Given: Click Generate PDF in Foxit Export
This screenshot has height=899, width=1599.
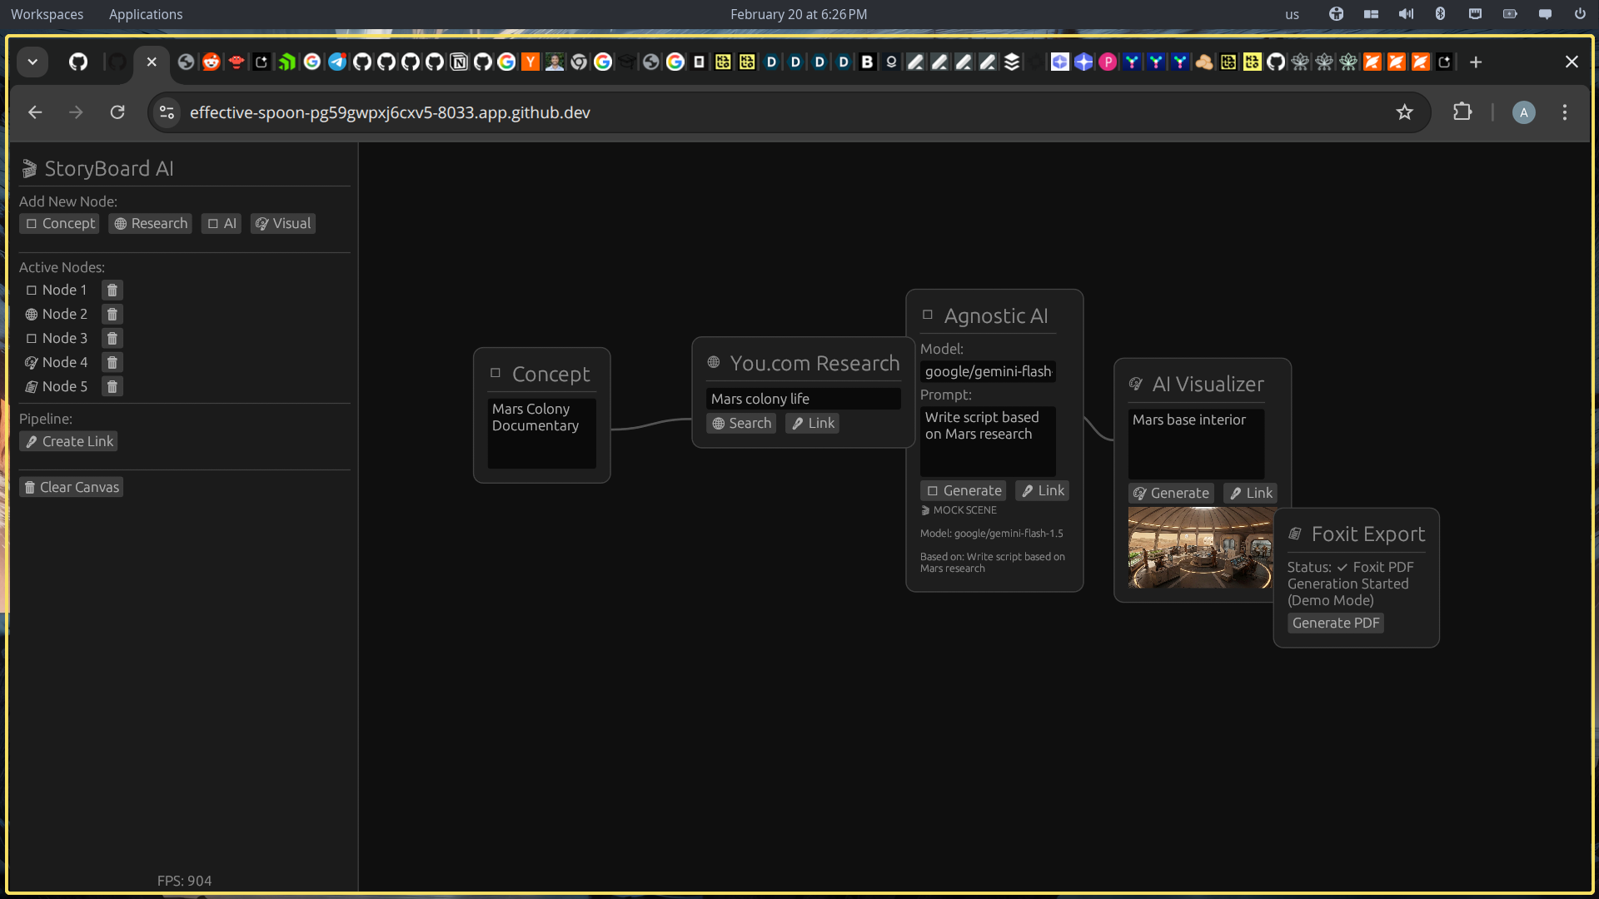Looking at the screenshot, I should tap(1335, 623).
